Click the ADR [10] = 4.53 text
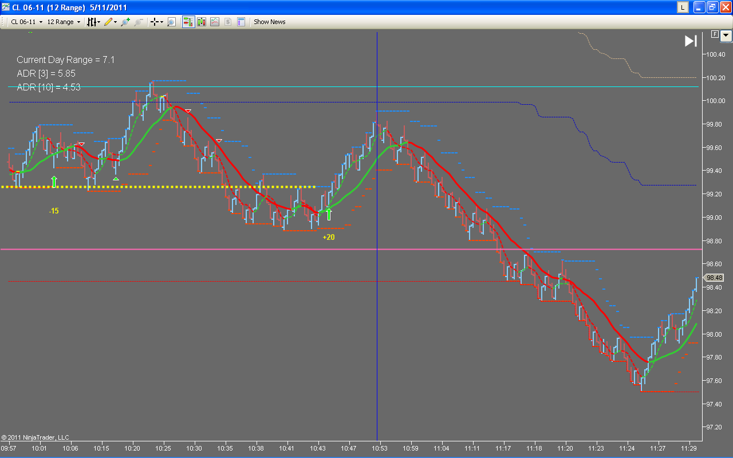Viewport: 733px width, 458px height. click(49, 87)
